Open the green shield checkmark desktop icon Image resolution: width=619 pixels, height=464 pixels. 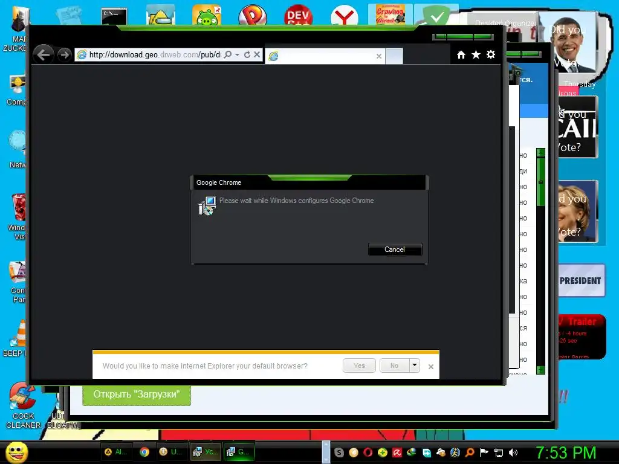436,16
